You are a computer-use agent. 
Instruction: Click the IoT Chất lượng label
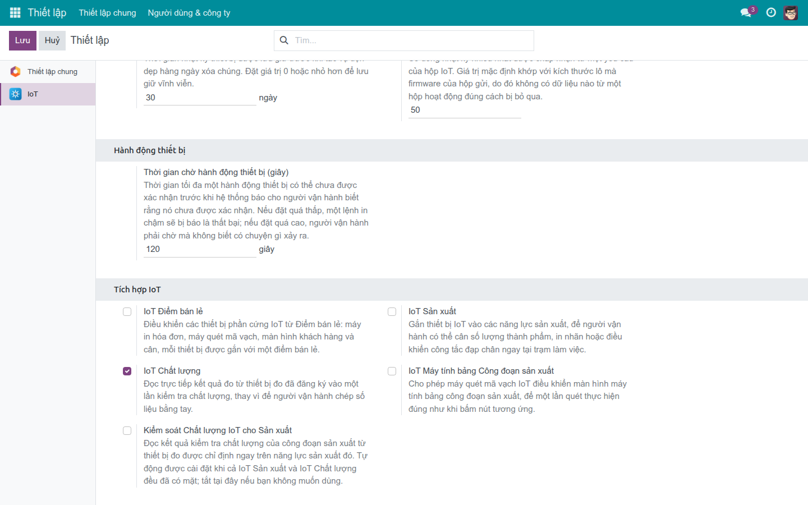click(x=172, y=371)
